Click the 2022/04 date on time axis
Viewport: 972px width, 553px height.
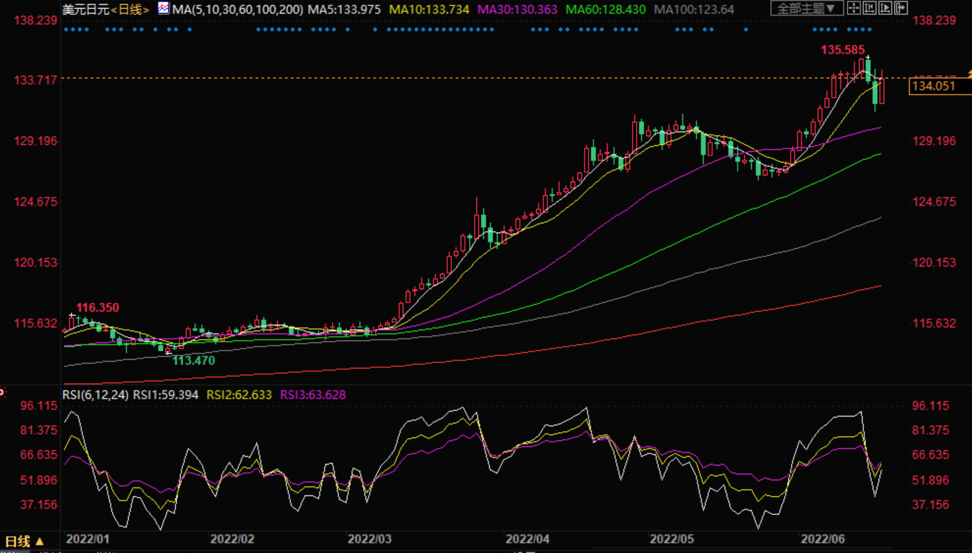527,539
